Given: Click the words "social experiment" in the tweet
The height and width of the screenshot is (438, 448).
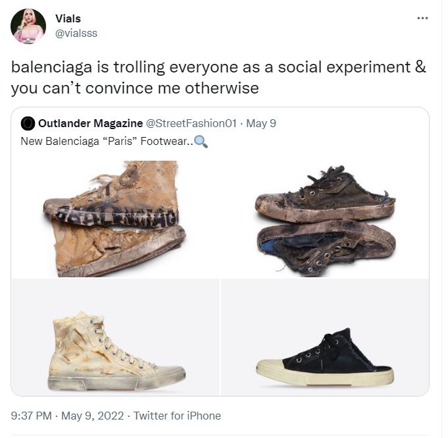Looking at the screenshot, I should click(x=349, y=68).
